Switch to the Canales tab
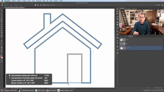The image size is (164, 92). click(x=125, y=36)
